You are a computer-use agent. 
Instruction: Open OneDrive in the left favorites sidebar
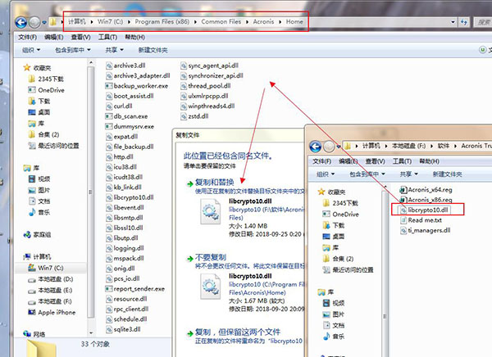click(51, 89)
